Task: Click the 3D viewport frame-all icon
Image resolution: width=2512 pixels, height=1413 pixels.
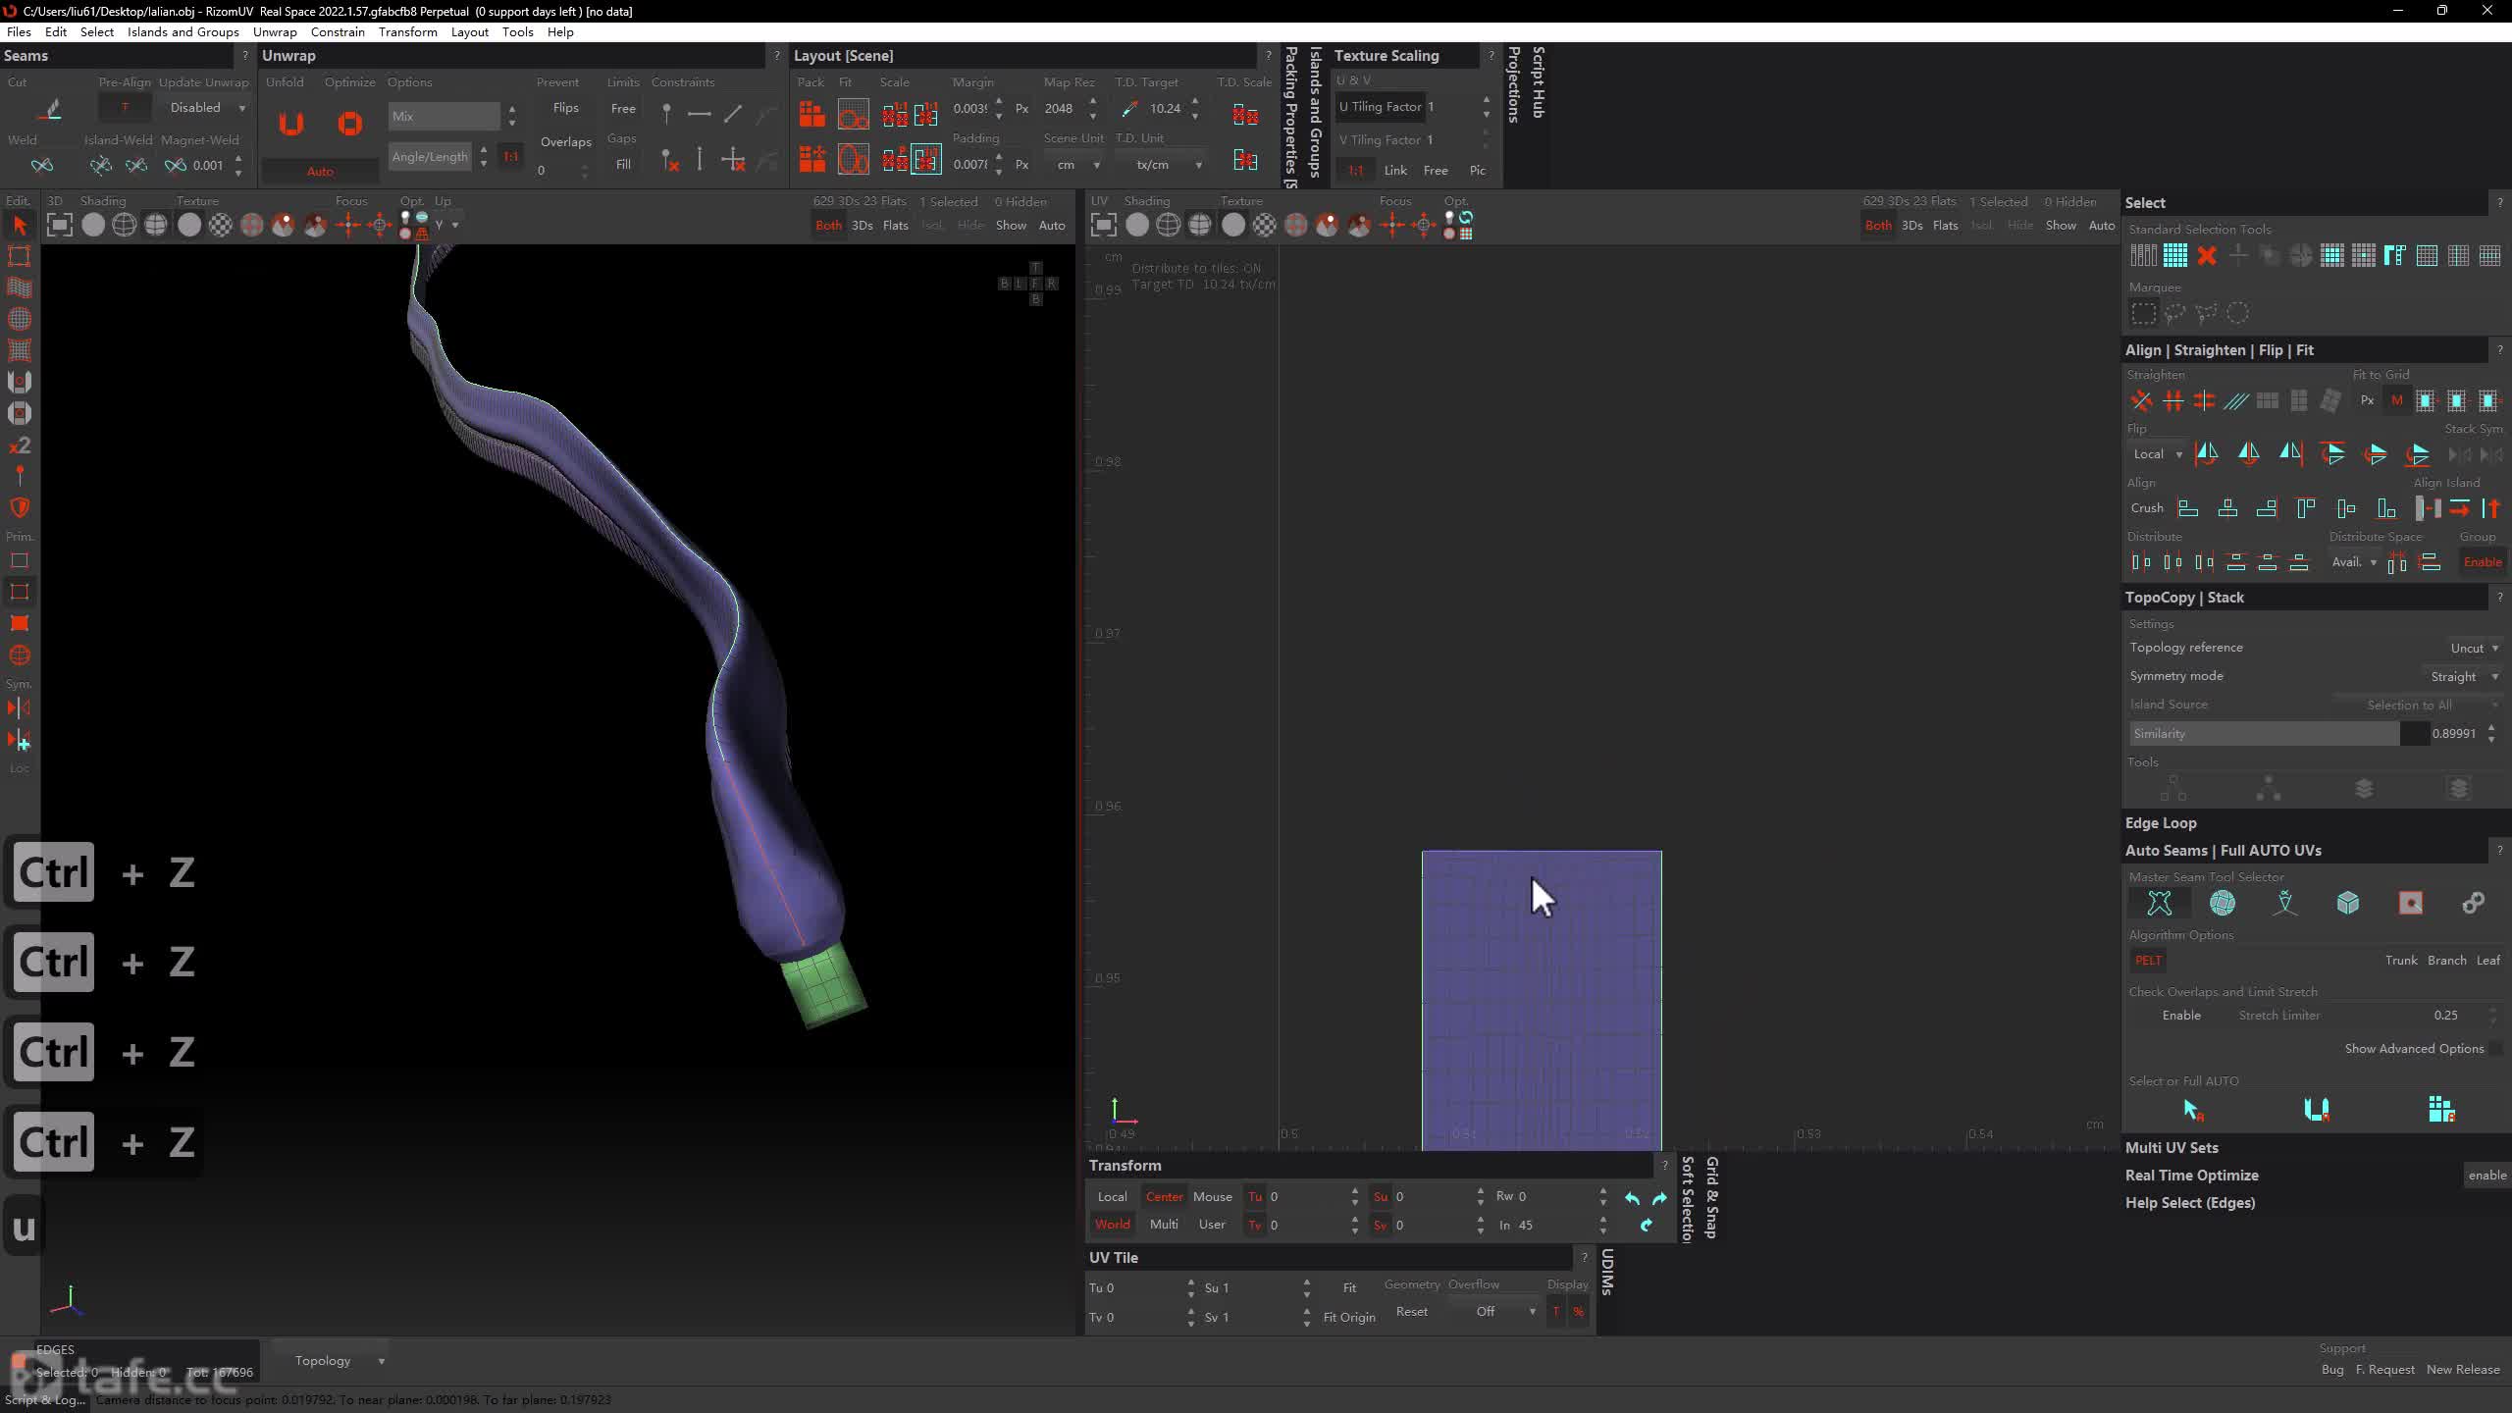Action: (60, 226)
